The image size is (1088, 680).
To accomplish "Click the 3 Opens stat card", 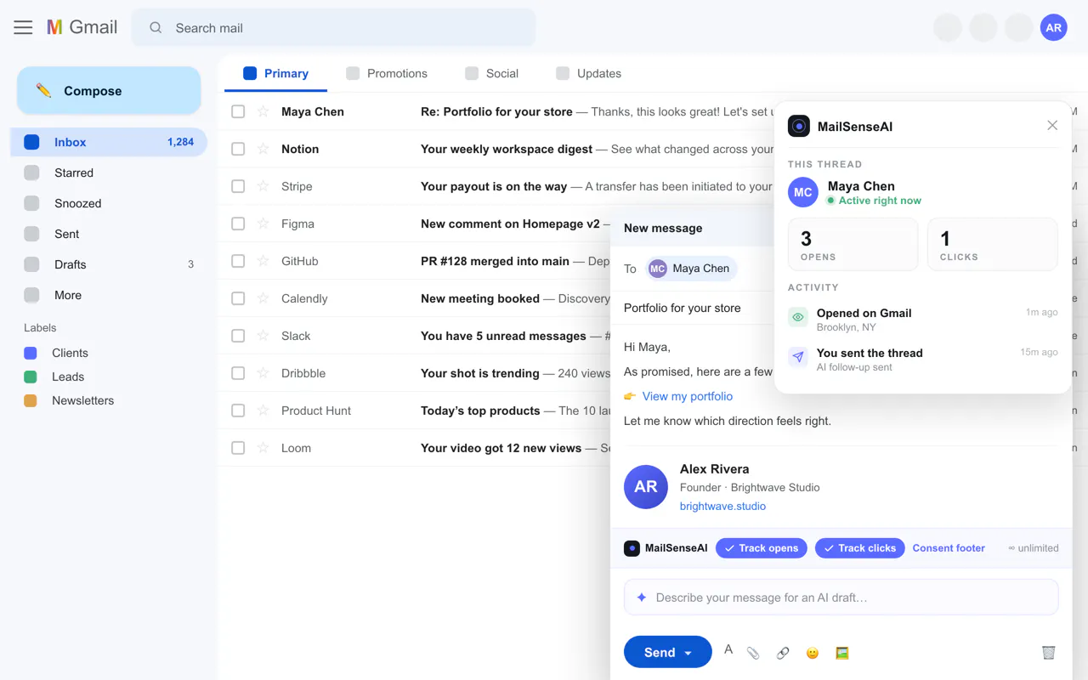I will pyautogui.click(x=853, y=245).
